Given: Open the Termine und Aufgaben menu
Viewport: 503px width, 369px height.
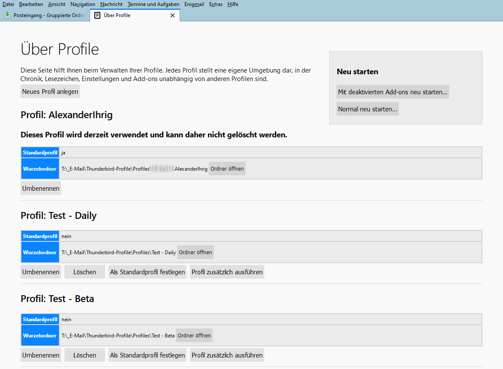Looking at the screenshot, I should point(153,4).
